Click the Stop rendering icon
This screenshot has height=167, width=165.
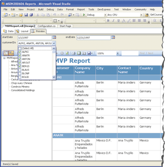pos(62,53)
